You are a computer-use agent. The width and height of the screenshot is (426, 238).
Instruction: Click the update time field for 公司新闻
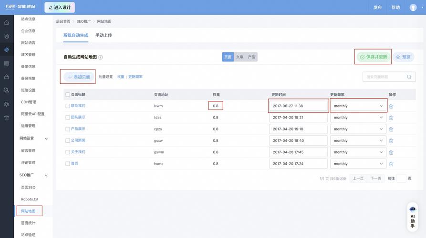tap(298, 141)
